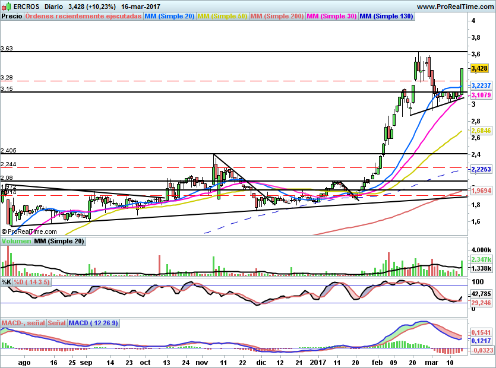Click the yellow 3,428 current price tag
This screenshot has height=368, width=496.
(479, 68)
